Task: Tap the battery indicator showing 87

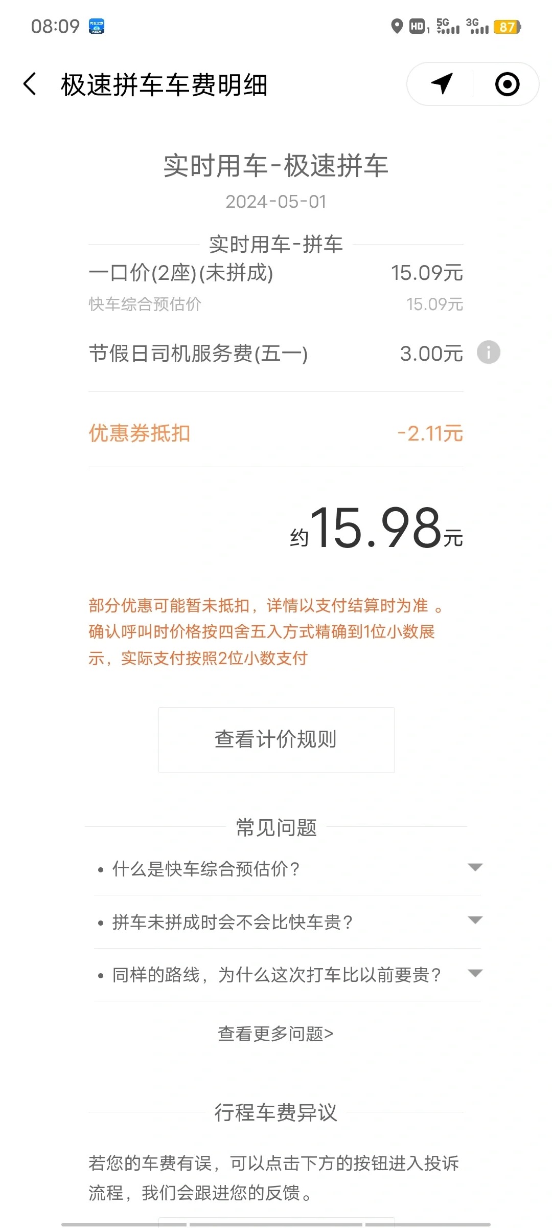Action: coord(507,27)
